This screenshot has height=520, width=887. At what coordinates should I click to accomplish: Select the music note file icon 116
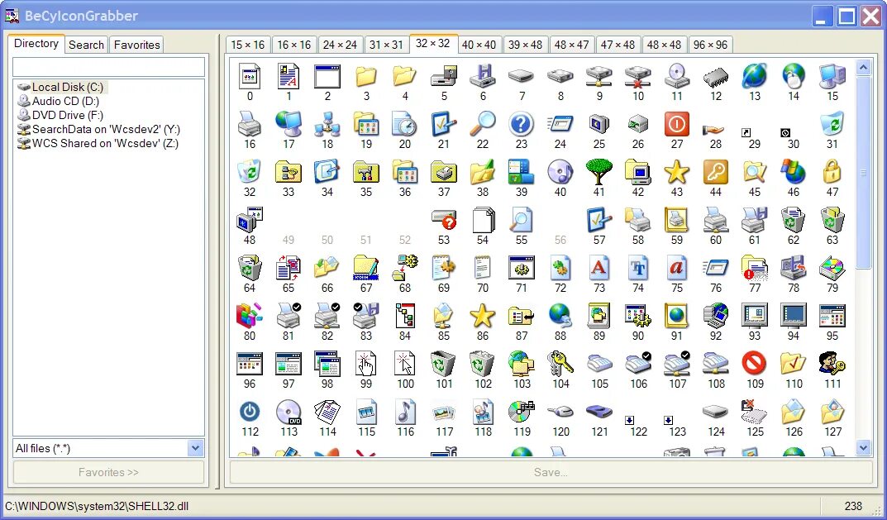(405, 412)
